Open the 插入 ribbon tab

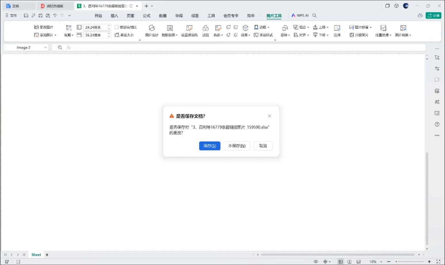coord(114,16)
